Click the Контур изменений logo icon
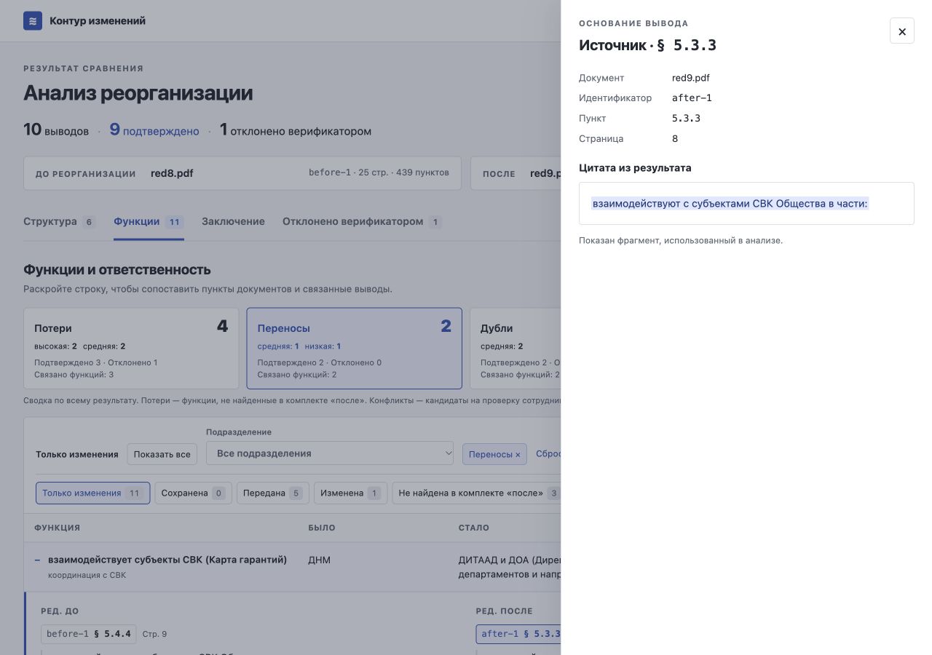 33,21
